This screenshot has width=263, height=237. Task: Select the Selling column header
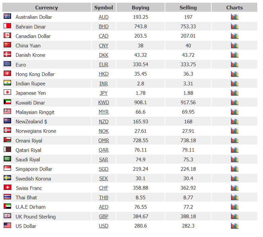188,7
